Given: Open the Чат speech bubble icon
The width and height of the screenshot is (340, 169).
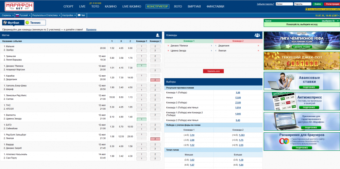Looking at the screenshot, I should pos(79,15).
